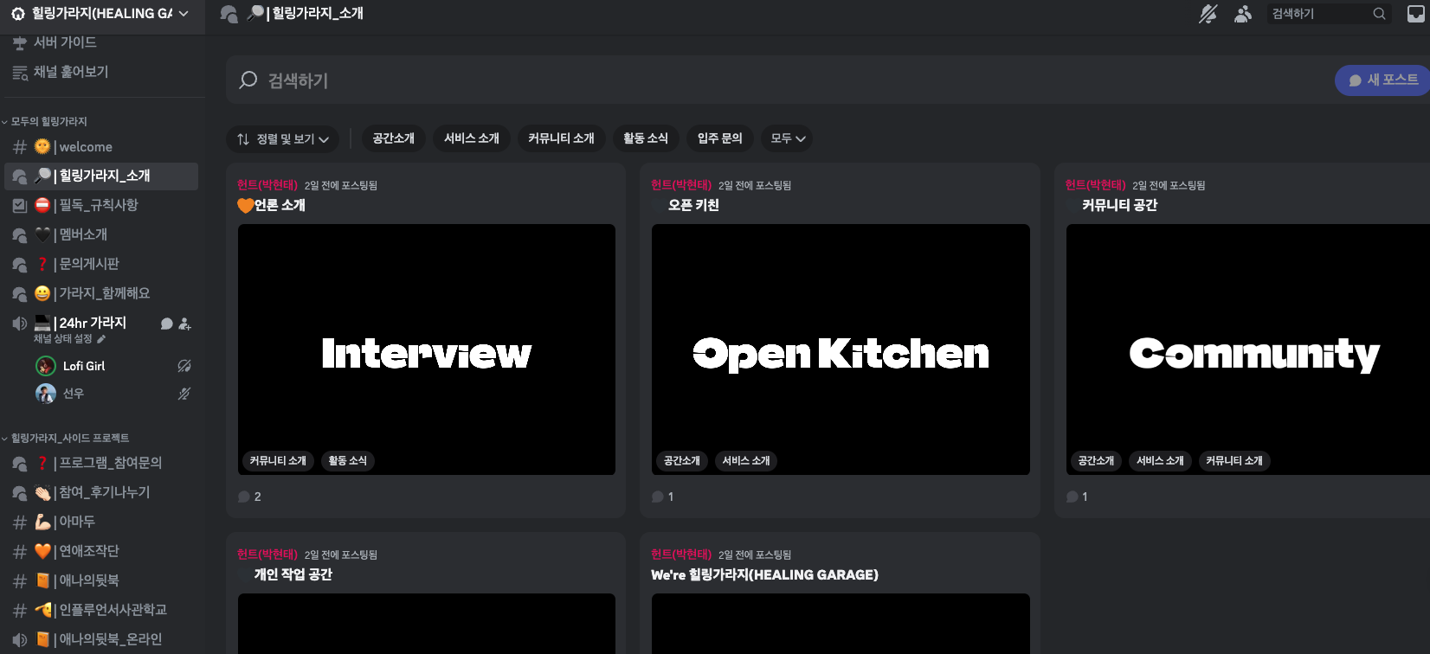Click invite-user icon on 24hr 가라지
The image size is (1430, 654).
click(x=184, y=324)
